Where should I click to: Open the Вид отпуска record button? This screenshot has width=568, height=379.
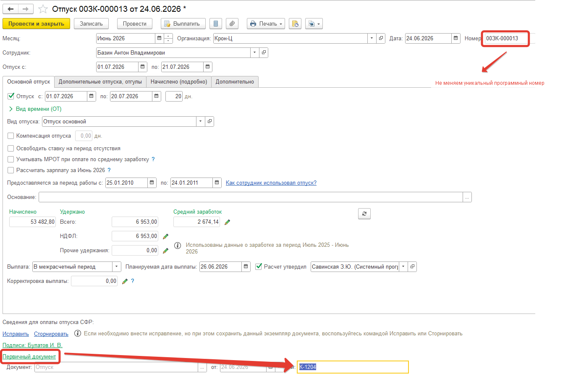(x=209, y=121)
